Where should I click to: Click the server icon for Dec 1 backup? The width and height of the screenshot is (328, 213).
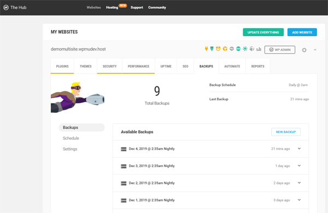coord(124,200)
